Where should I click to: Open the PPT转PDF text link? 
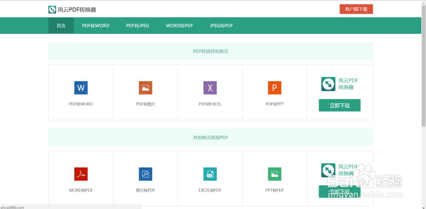tap(274, 190)
